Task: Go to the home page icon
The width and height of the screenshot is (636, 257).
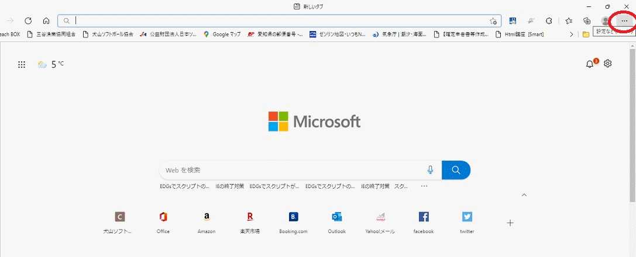Action: coord(46,20)
